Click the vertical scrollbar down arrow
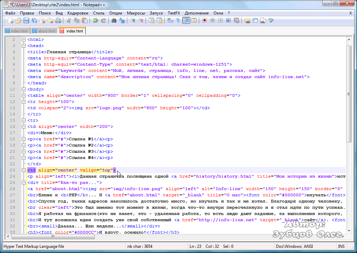 (349, 231)
